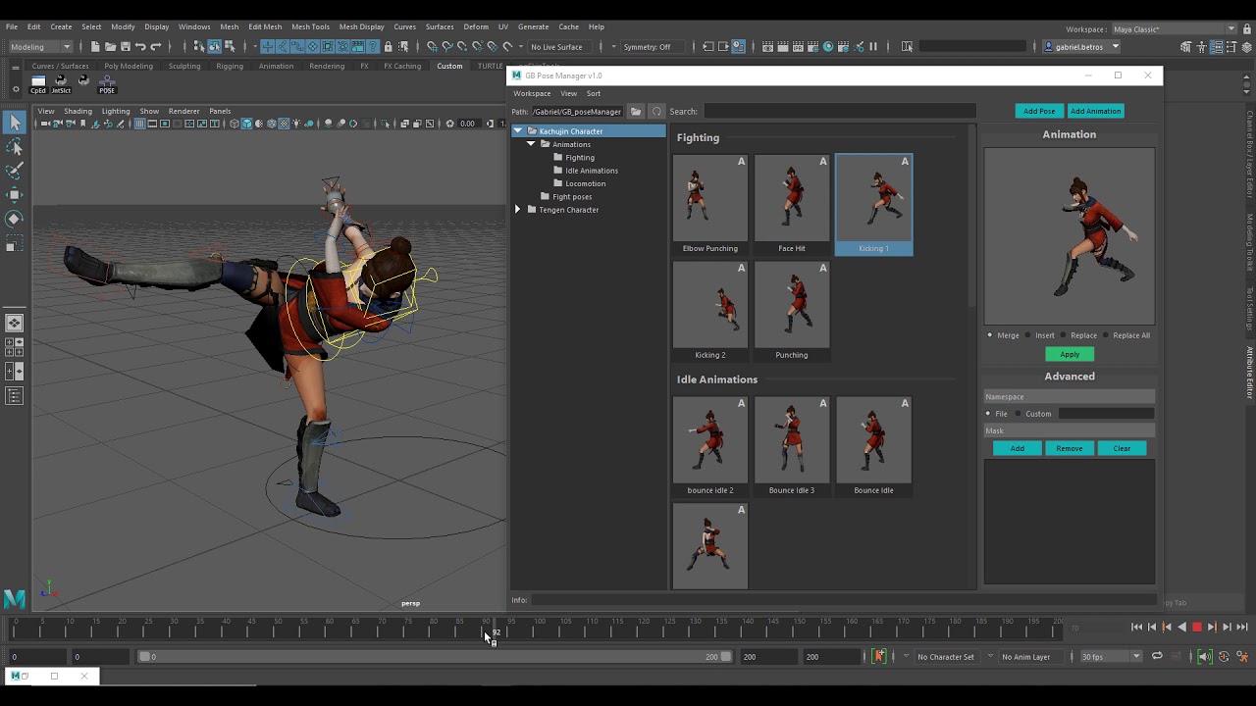Click the Mask Add button
The width and height of the screenshot is (1256, 706).
tap(1018, 448)
